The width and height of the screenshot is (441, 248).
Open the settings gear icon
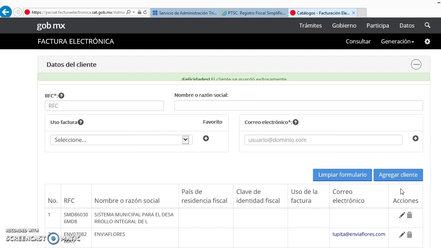[427, 41]
